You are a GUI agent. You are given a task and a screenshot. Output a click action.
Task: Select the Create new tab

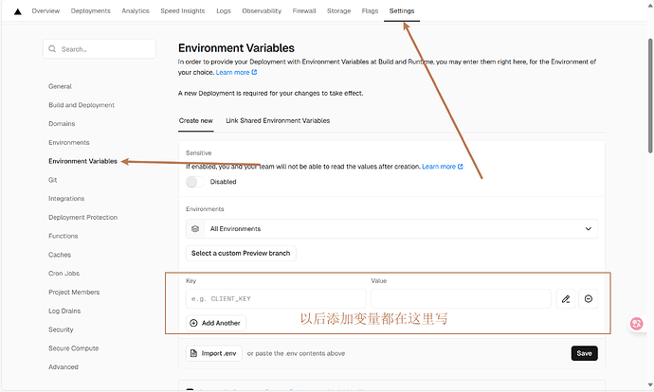(196, 121)
